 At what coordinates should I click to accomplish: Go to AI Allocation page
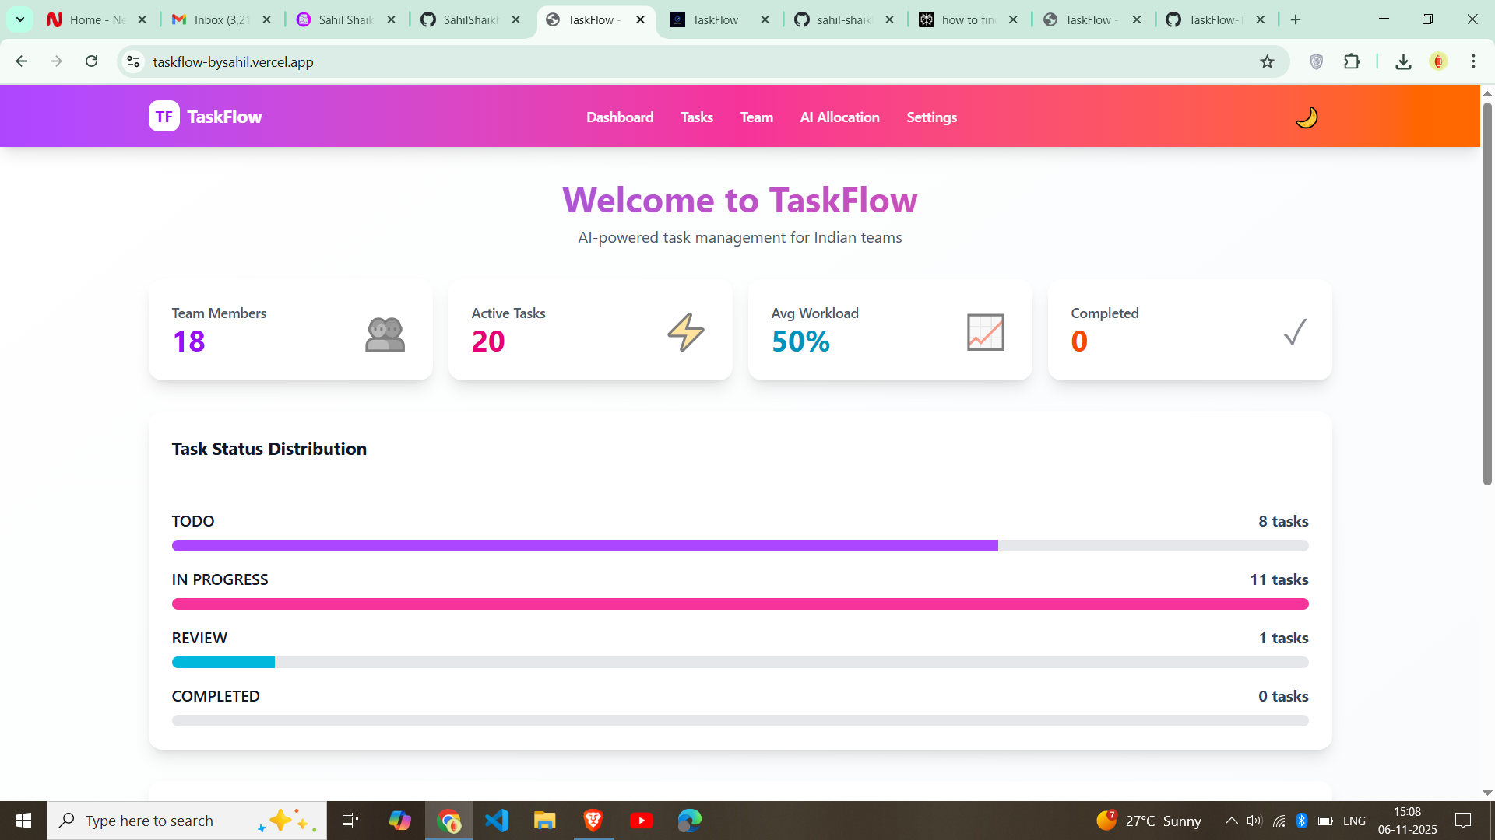tap(839, 117)
